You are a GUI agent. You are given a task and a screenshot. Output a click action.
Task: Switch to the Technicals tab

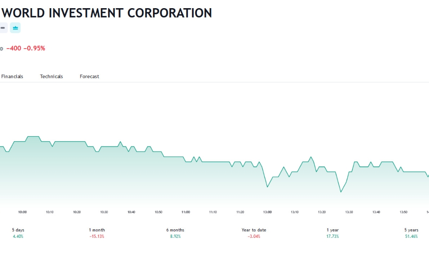pyautogui.click(x=51, y=76)
